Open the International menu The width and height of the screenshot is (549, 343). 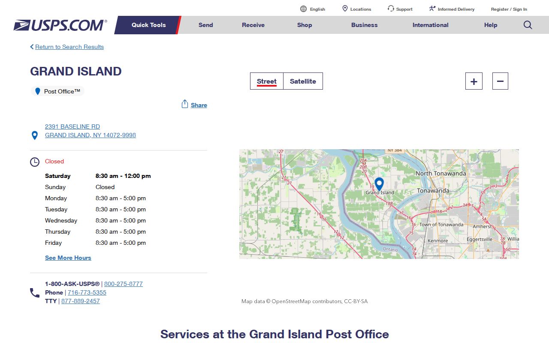431,25
